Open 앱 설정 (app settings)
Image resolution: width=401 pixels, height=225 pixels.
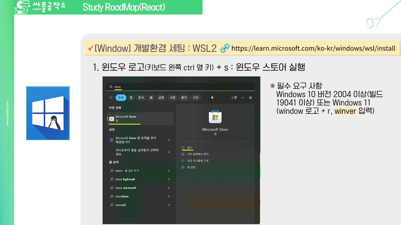tap(191, 167)
